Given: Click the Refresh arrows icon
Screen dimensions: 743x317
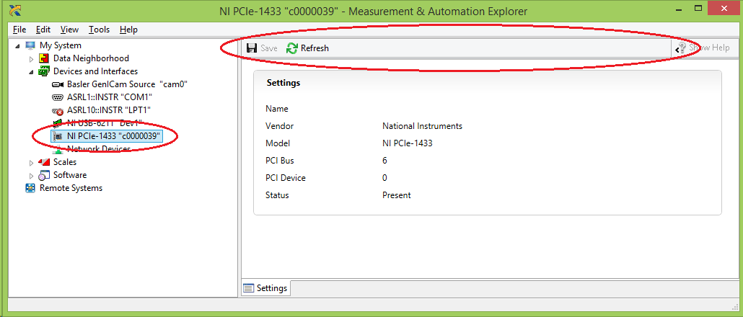Looking at the screenshot, I should pos(292,48).
